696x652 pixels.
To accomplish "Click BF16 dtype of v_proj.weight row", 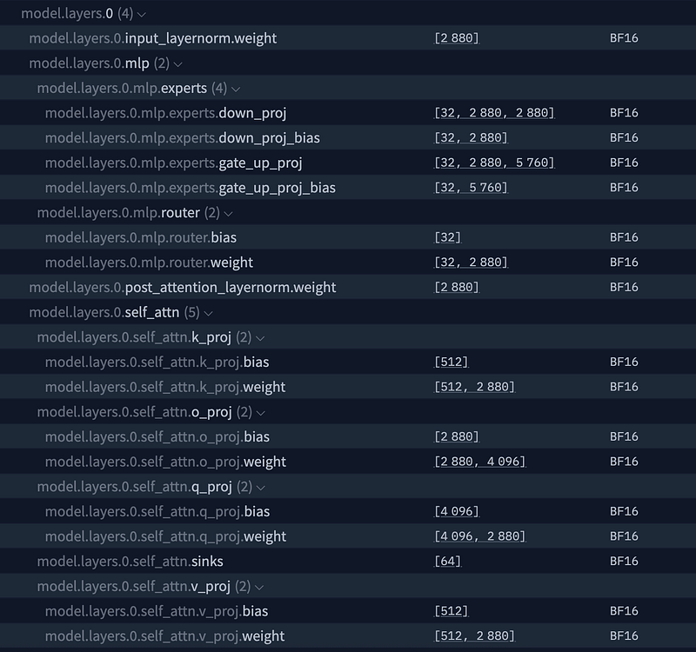I will point(624,636).
